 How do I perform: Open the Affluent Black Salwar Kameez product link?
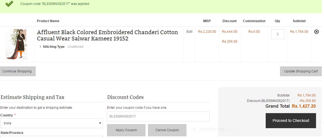coord(107,35)
